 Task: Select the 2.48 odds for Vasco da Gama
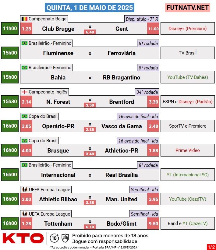[x=153, y=126]
